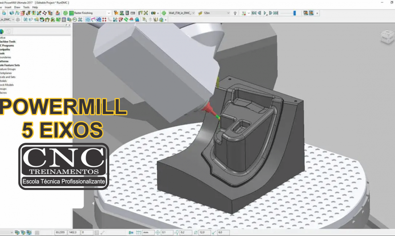Toggle the second machine display icon
The height and width of the screenshot is (236, 395).
click(311, 13)
